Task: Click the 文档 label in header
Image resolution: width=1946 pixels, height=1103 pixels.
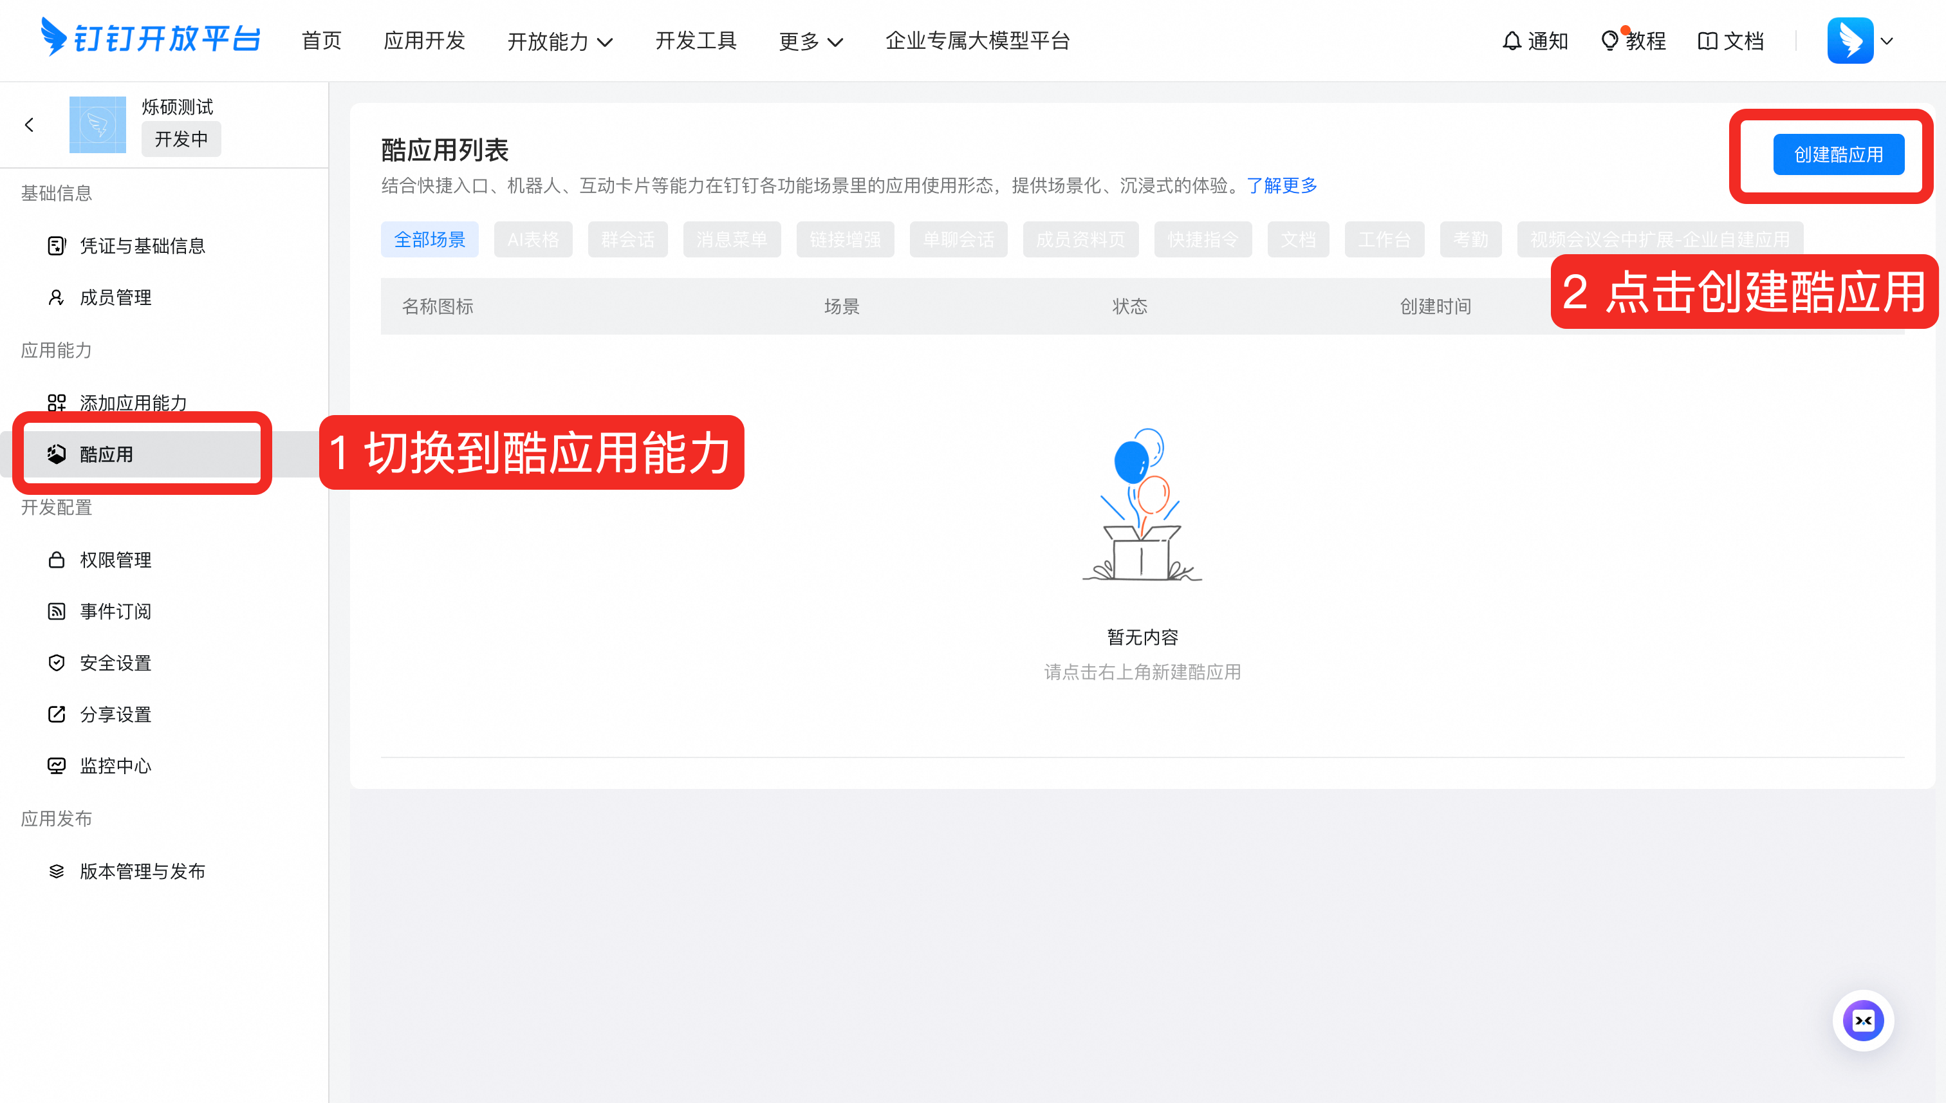Action: coord(1743,41)
